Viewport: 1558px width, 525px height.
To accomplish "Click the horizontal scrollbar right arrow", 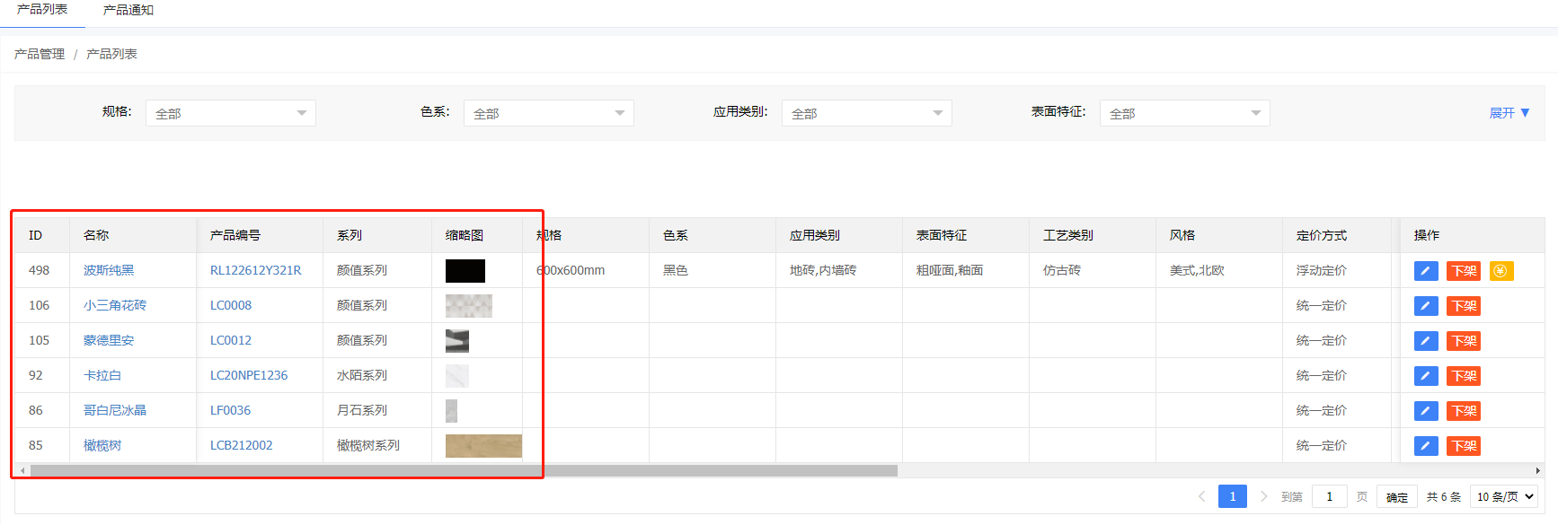I will tap(1537, 470).
